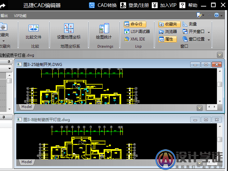Close the 图3-8绘制瓷质平灯座.dwg window
The height and width of the screenshot is (171, 228).
[217, 119]
